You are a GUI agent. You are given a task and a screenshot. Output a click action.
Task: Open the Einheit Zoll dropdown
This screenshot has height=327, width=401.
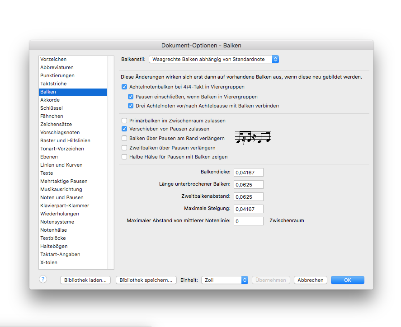point(225,280)
